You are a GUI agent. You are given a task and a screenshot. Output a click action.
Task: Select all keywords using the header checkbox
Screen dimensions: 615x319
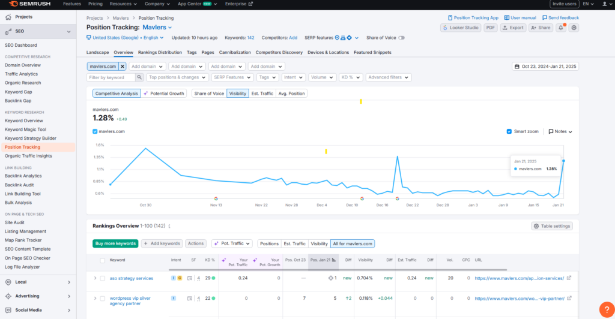(102, 261)
